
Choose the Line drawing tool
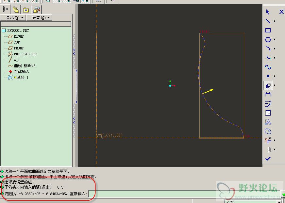[x=268, y=21]
